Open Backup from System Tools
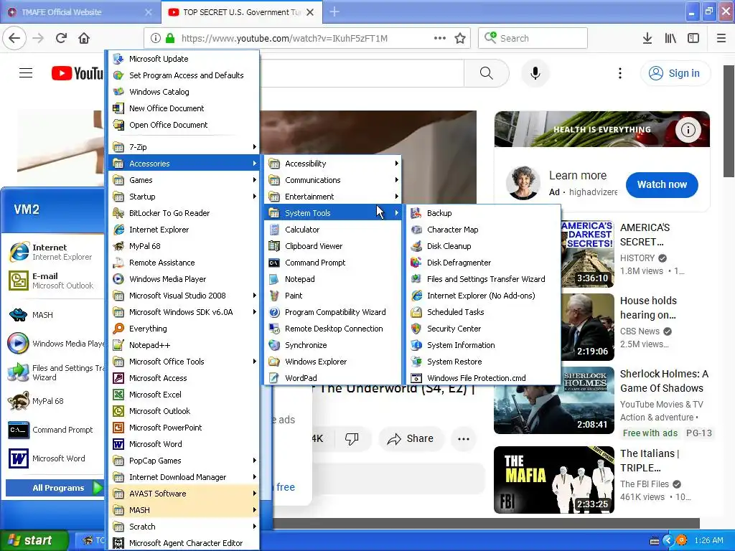Image resolution: width=735 pixels, height=551 pixels. pyautogui.click(x=483, y=213)
